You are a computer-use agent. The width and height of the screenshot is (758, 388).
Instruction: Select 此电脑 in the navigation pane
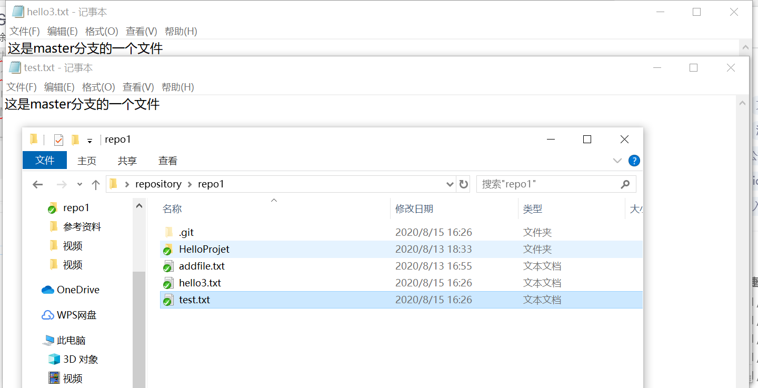pyautogui.click(x=71, y=340)
